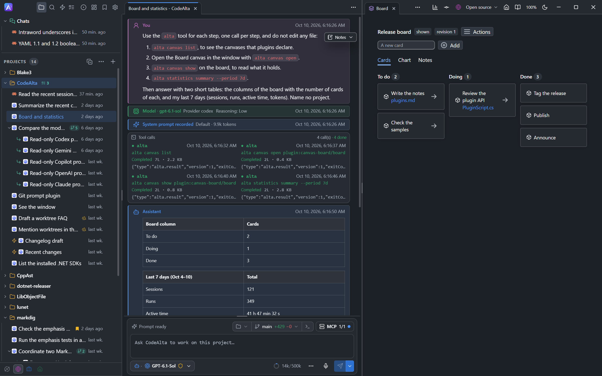
Task: Toggle the MCP 1/1 indicator
Action: point(335,327)
